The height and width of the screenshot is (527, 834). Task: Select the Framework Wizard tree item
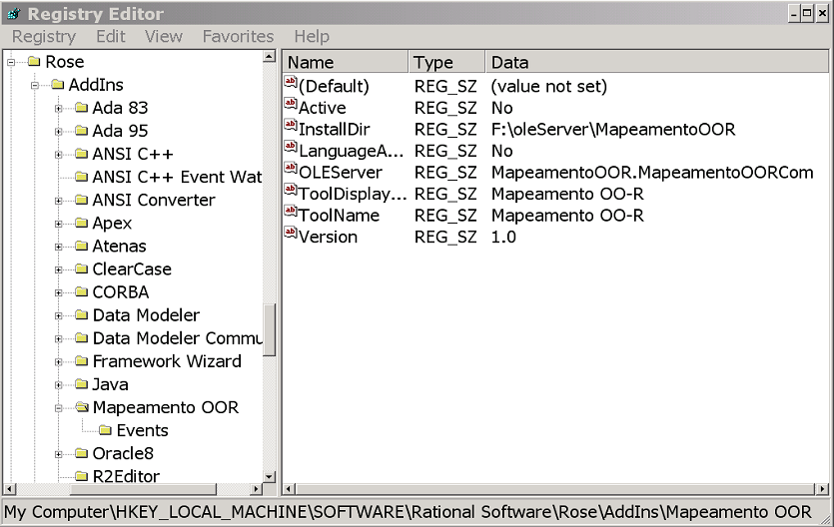tap(167, 361)
